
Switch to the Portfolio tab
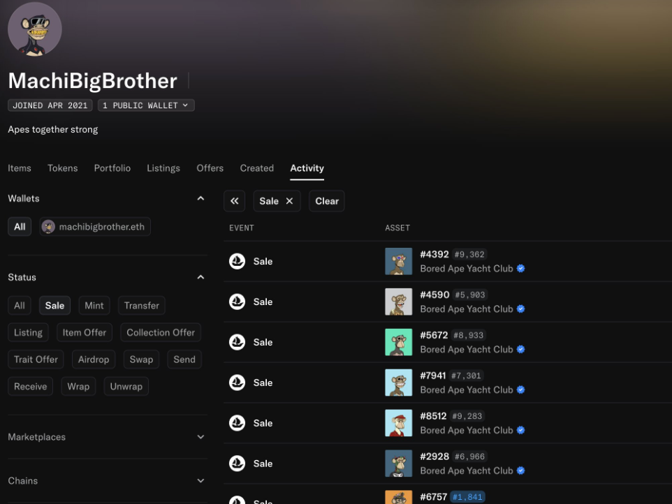tap(112, 168)
